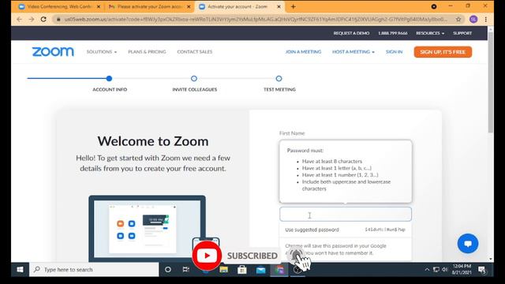
Task: Close the Video Conferencing tab
Action: click(x=99, y=6)
